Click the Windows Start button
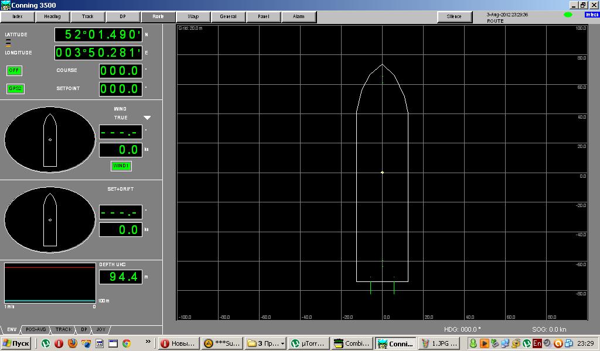Viewport: 600px width, 351px height. [16, 344]
